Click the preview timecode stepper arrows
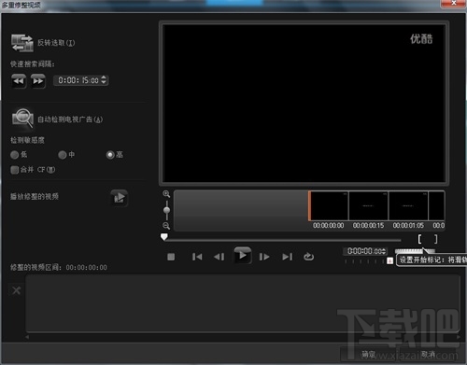Screen dimensions: 467x365 pos(385,251)
